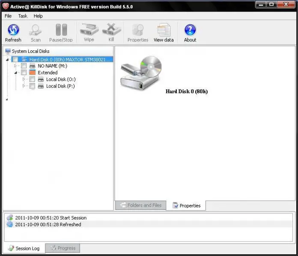The image size is (298, 256).
Task: Open the Task menu
Action: point(23,16)
